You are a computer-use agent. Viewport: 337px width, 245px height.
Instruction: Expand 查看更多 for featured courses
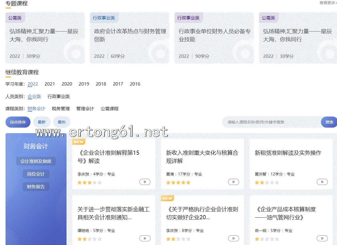(328, 3)
